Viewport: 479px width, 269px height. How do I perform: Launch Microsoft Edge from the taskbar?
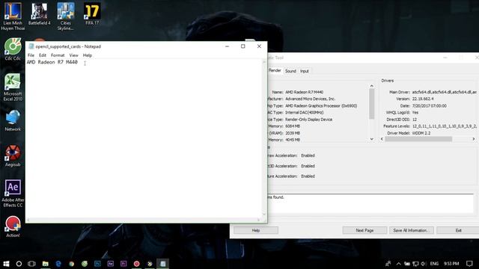pyautogui.click(x=58, y=264)
